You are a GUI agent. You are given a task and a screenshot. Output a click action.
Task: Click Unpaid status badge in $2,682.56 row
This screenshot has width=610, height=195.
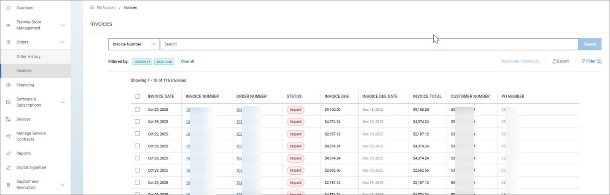(x=296, y=170)
